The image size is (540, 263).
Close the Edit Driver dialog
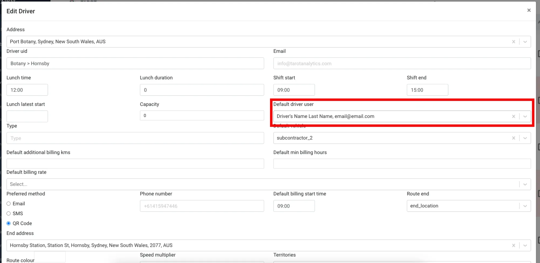[x=529, y=10]
